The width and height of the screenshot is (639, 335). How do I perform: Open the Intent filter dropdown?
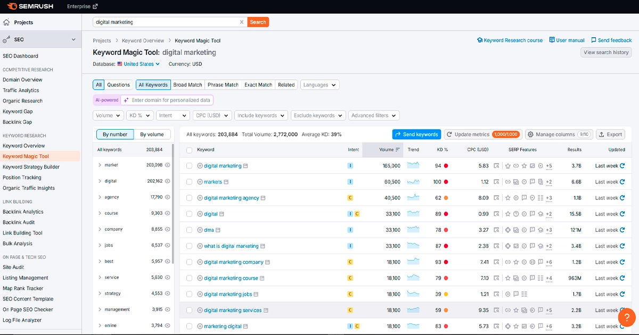coord(173,115)
